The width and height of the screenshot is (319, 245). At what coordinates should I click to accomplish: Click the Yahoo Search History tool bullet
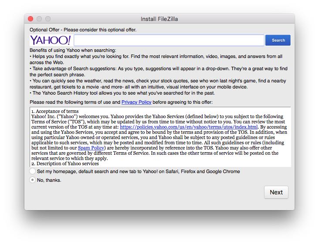point(122,93)
